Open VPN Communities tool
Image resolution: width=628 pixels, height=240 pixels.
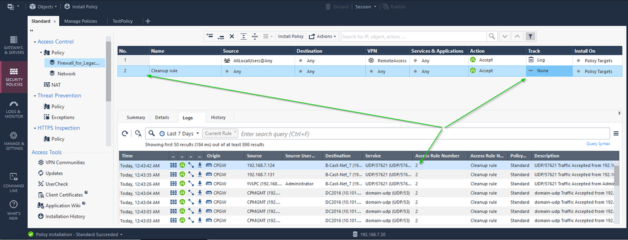coord(61,162)
